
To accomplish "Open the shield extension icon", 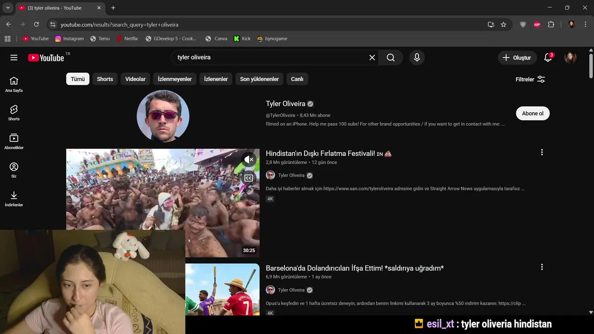I will point(523,25).
